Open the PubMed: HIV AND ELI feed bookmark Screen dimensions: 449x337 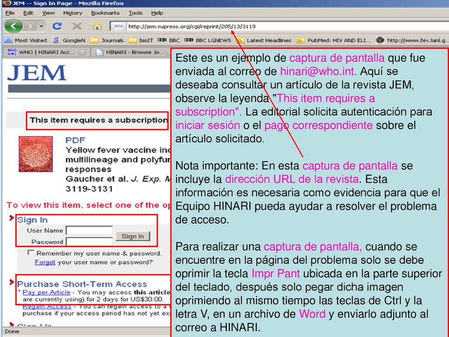(334, 40)
